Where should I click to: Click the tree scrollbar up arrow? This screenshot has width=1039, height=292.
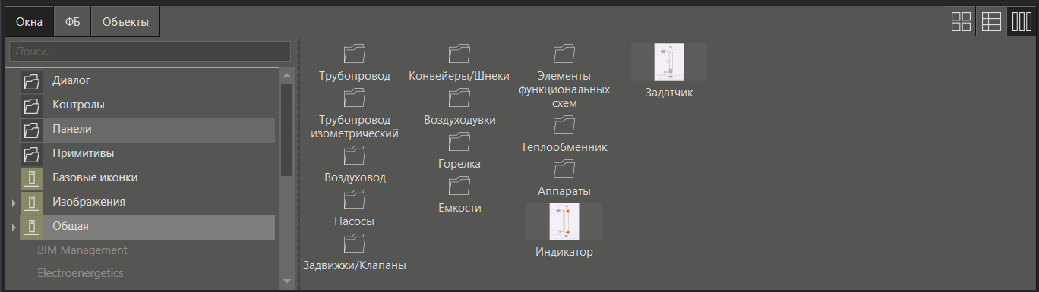point(286,75)
